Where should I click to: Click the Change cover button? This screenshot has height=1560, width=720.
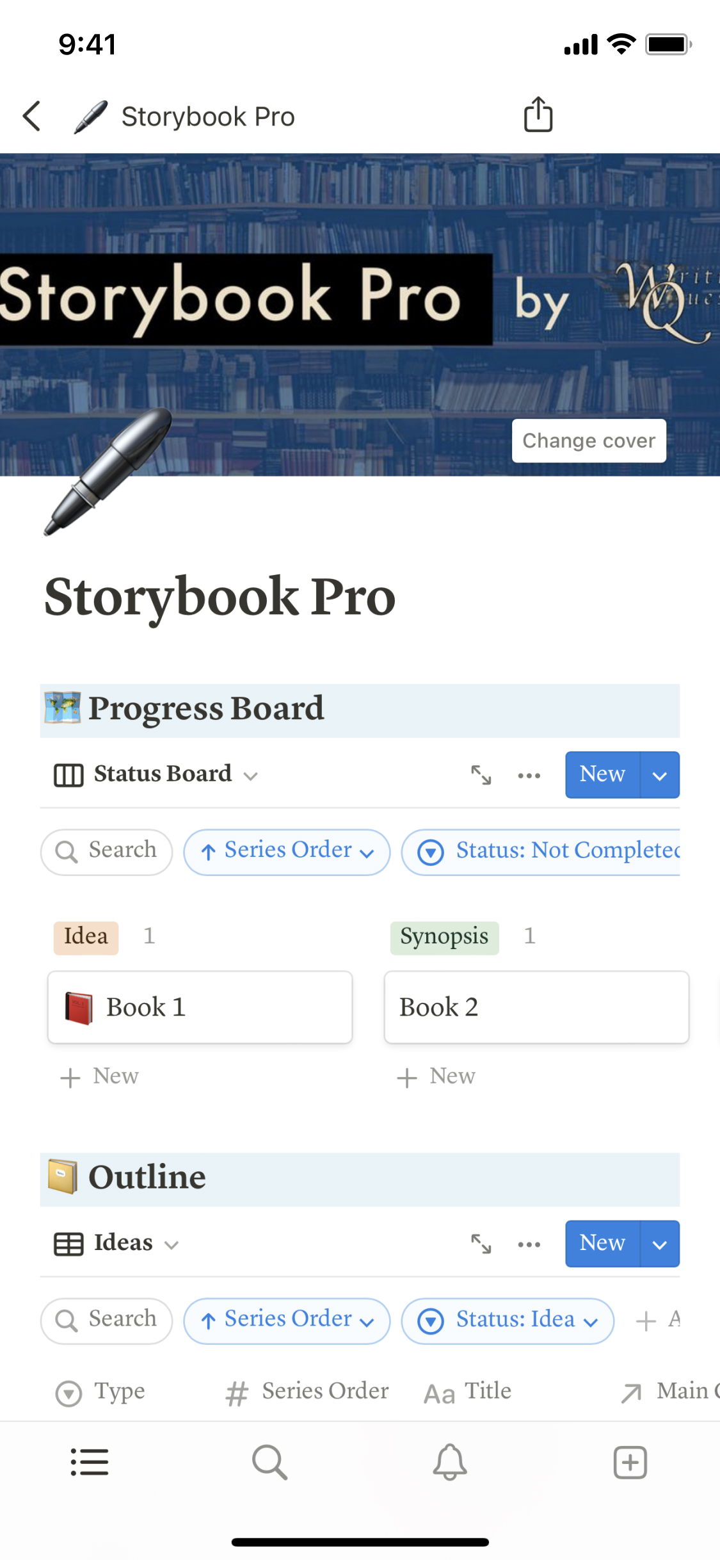tap(589, 441)
